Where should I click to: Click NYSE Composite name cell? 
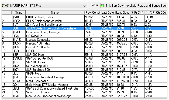55,81
